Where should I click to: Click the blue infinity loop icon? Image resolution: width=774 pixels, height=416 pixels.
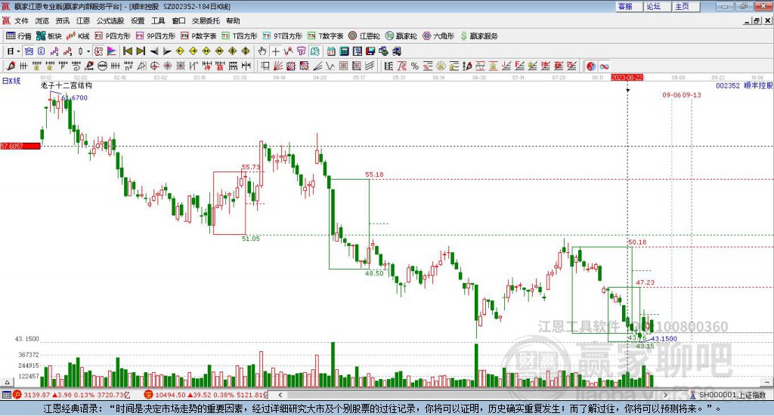click(x=604, y=66)
